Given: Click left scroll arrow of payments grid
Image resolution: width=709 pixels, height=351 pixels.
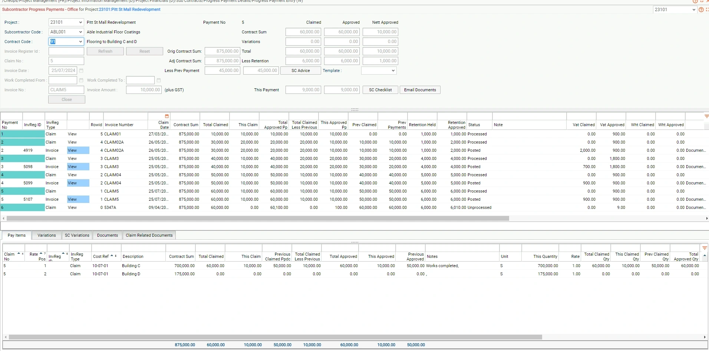Looking at the screenshot, I should [x=4, y=219].
